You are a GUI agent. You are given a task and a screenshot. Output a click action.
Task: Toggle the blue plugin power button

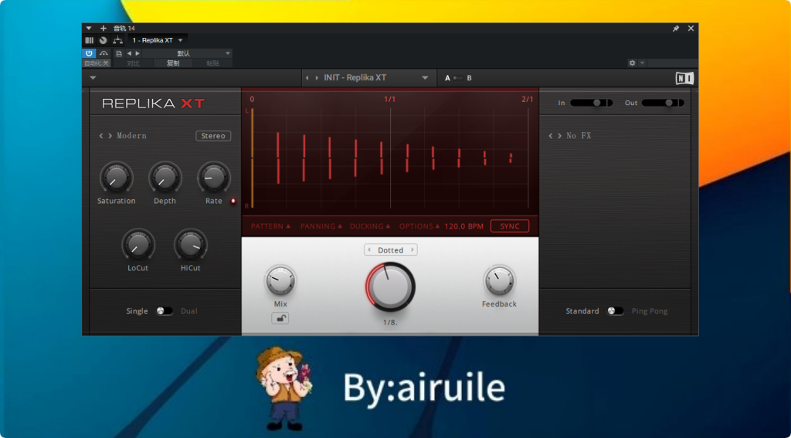(x=89, y=53)
